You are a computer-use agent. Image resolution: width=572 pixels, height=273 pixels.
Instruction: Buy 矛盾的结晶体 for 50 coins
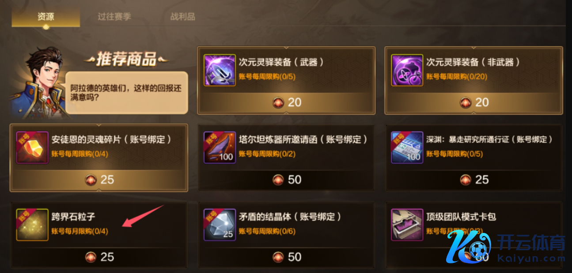coord(286,257)
